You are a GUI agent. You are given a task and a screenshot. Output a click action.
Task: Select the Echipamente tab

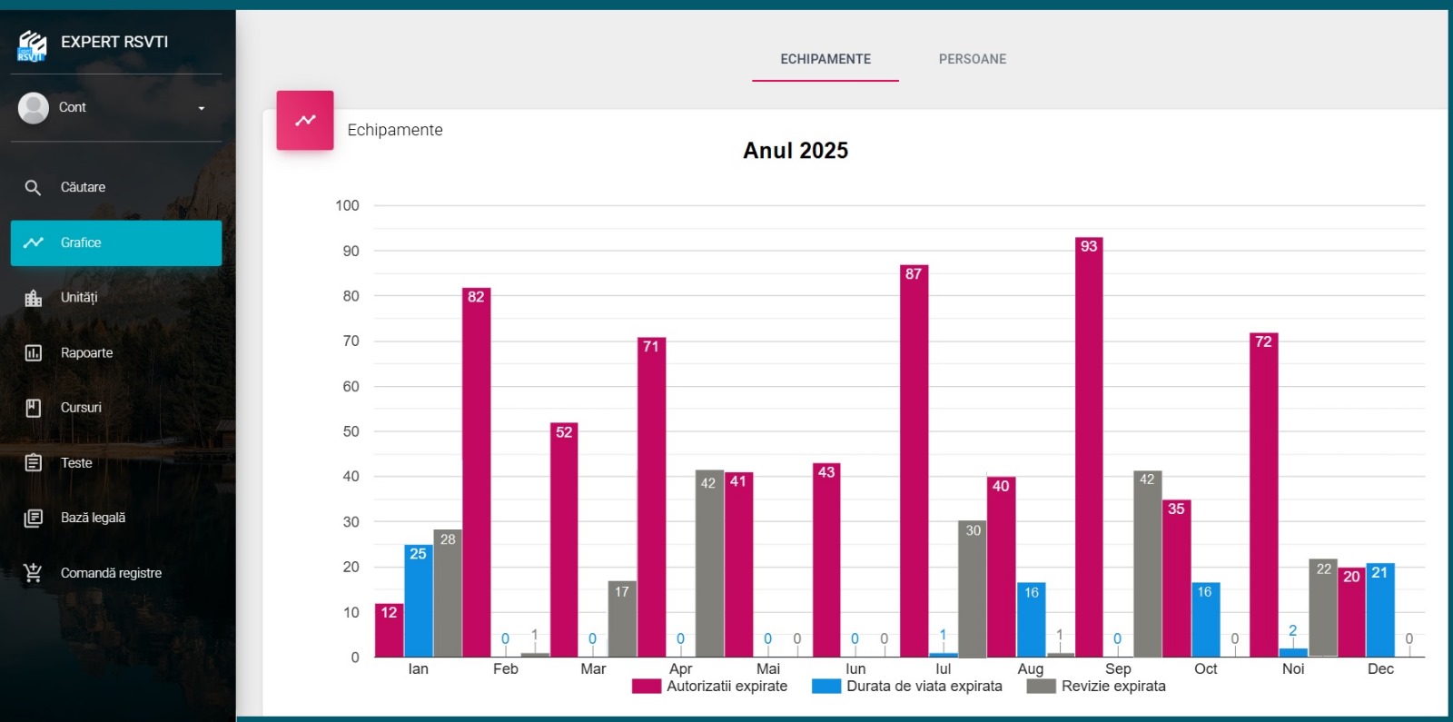click(825, 59)
